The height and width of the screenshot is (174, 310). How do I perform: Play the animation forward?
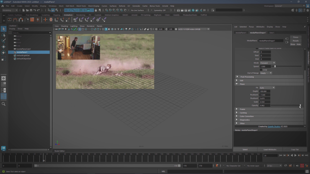(x=295, y=156)
